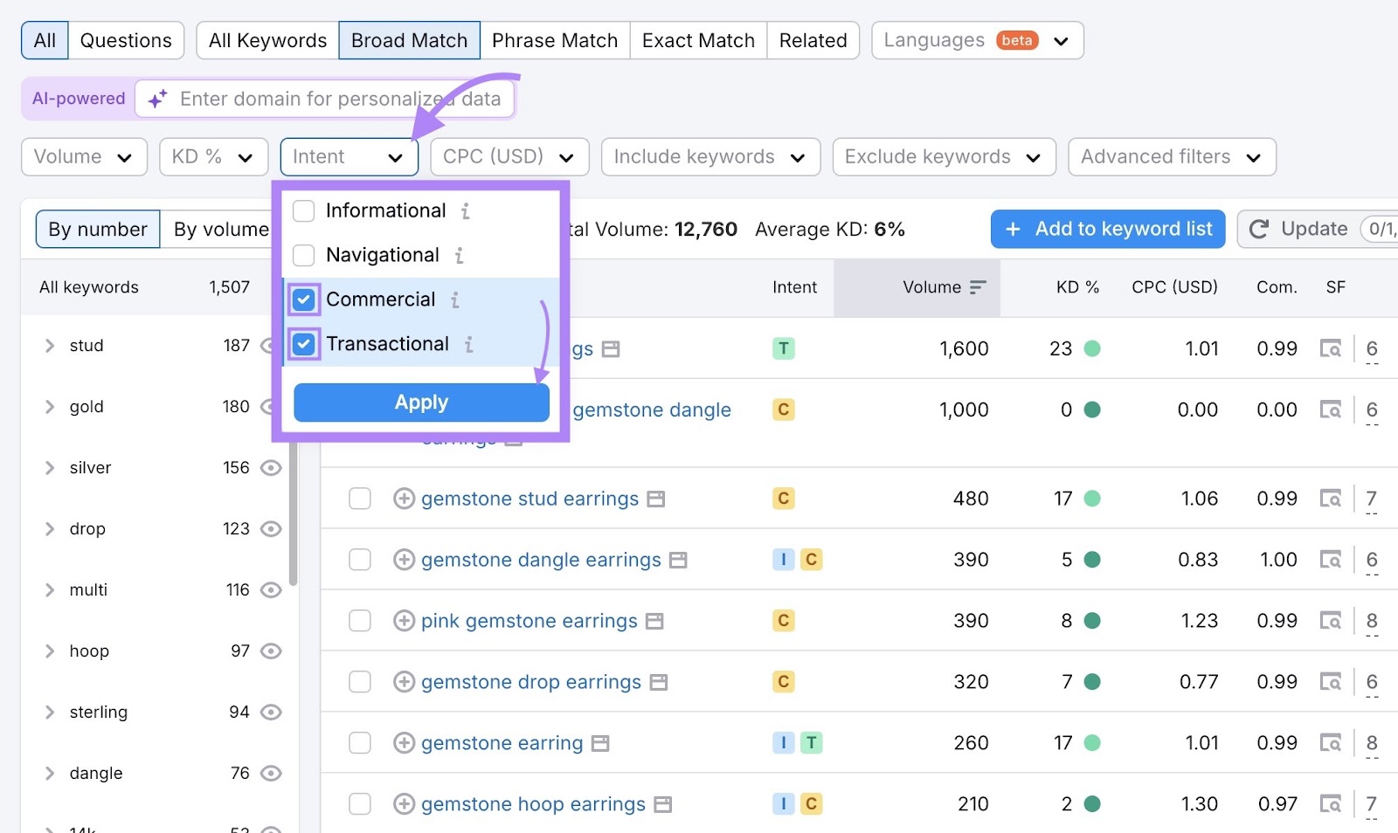Open the CPC (USD) filter dropdown
The width and height of the screenshot is (1398, 833).
(x=509, y=157)
